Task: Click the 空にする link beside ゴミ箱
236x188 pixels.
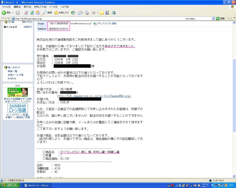Action: (x=27, y=22)
